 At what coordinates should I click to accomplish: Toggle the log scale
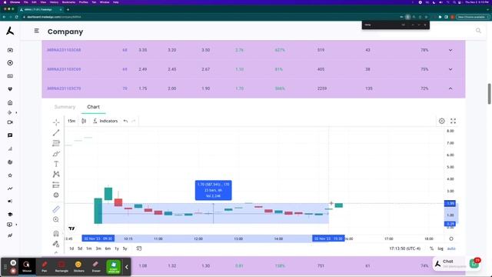point(440,249)
